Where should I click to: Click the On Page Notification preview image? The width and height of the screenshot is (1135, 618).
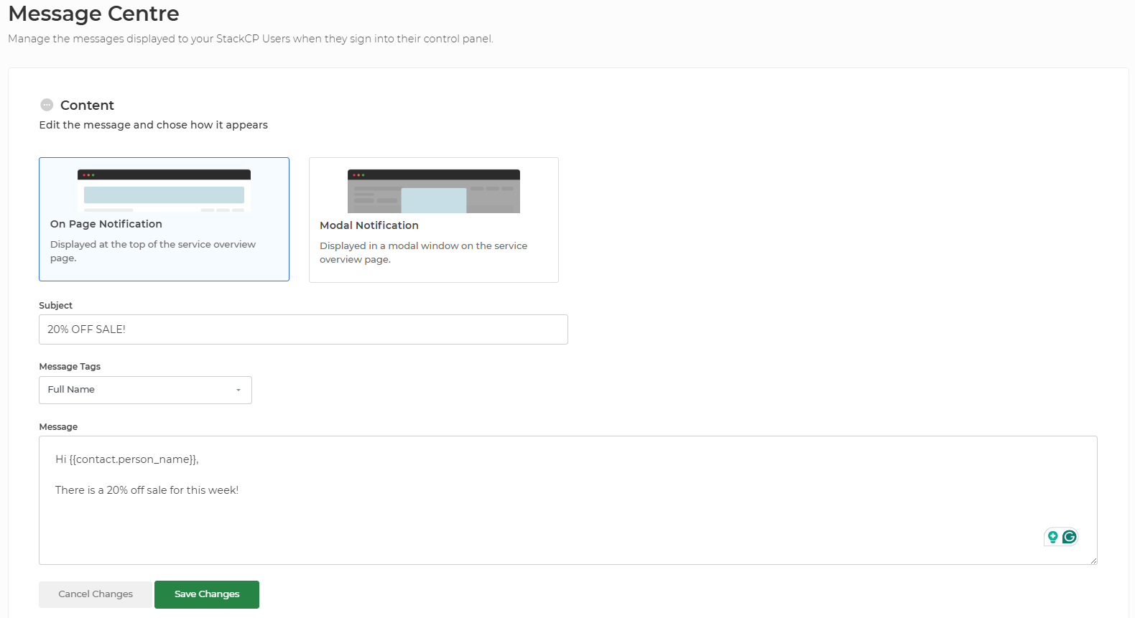(x=164, y=191)
